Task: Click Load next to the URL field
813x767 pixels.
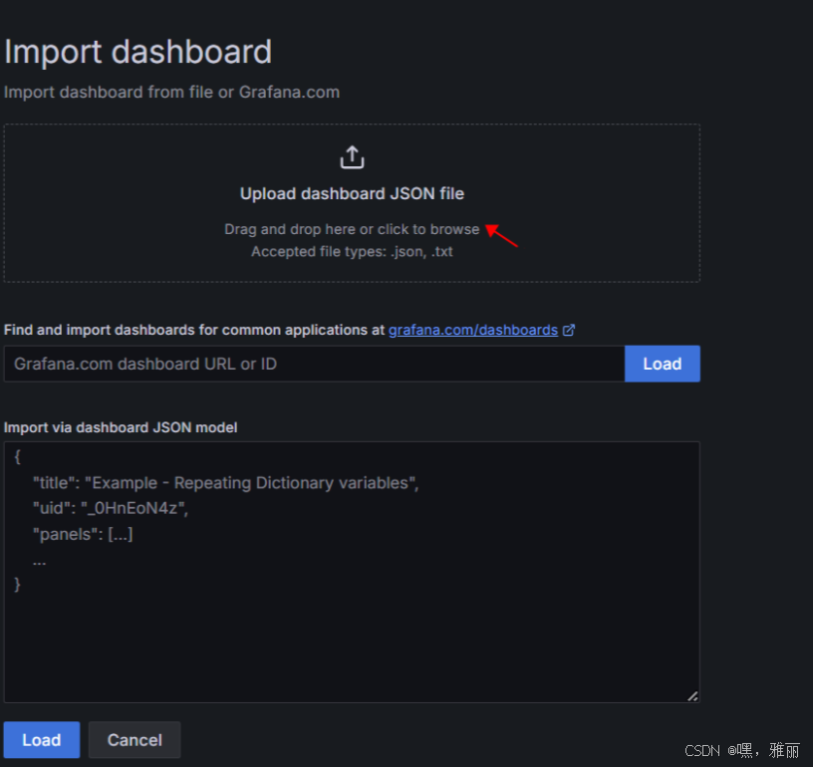Action: [x=663, y=364]
